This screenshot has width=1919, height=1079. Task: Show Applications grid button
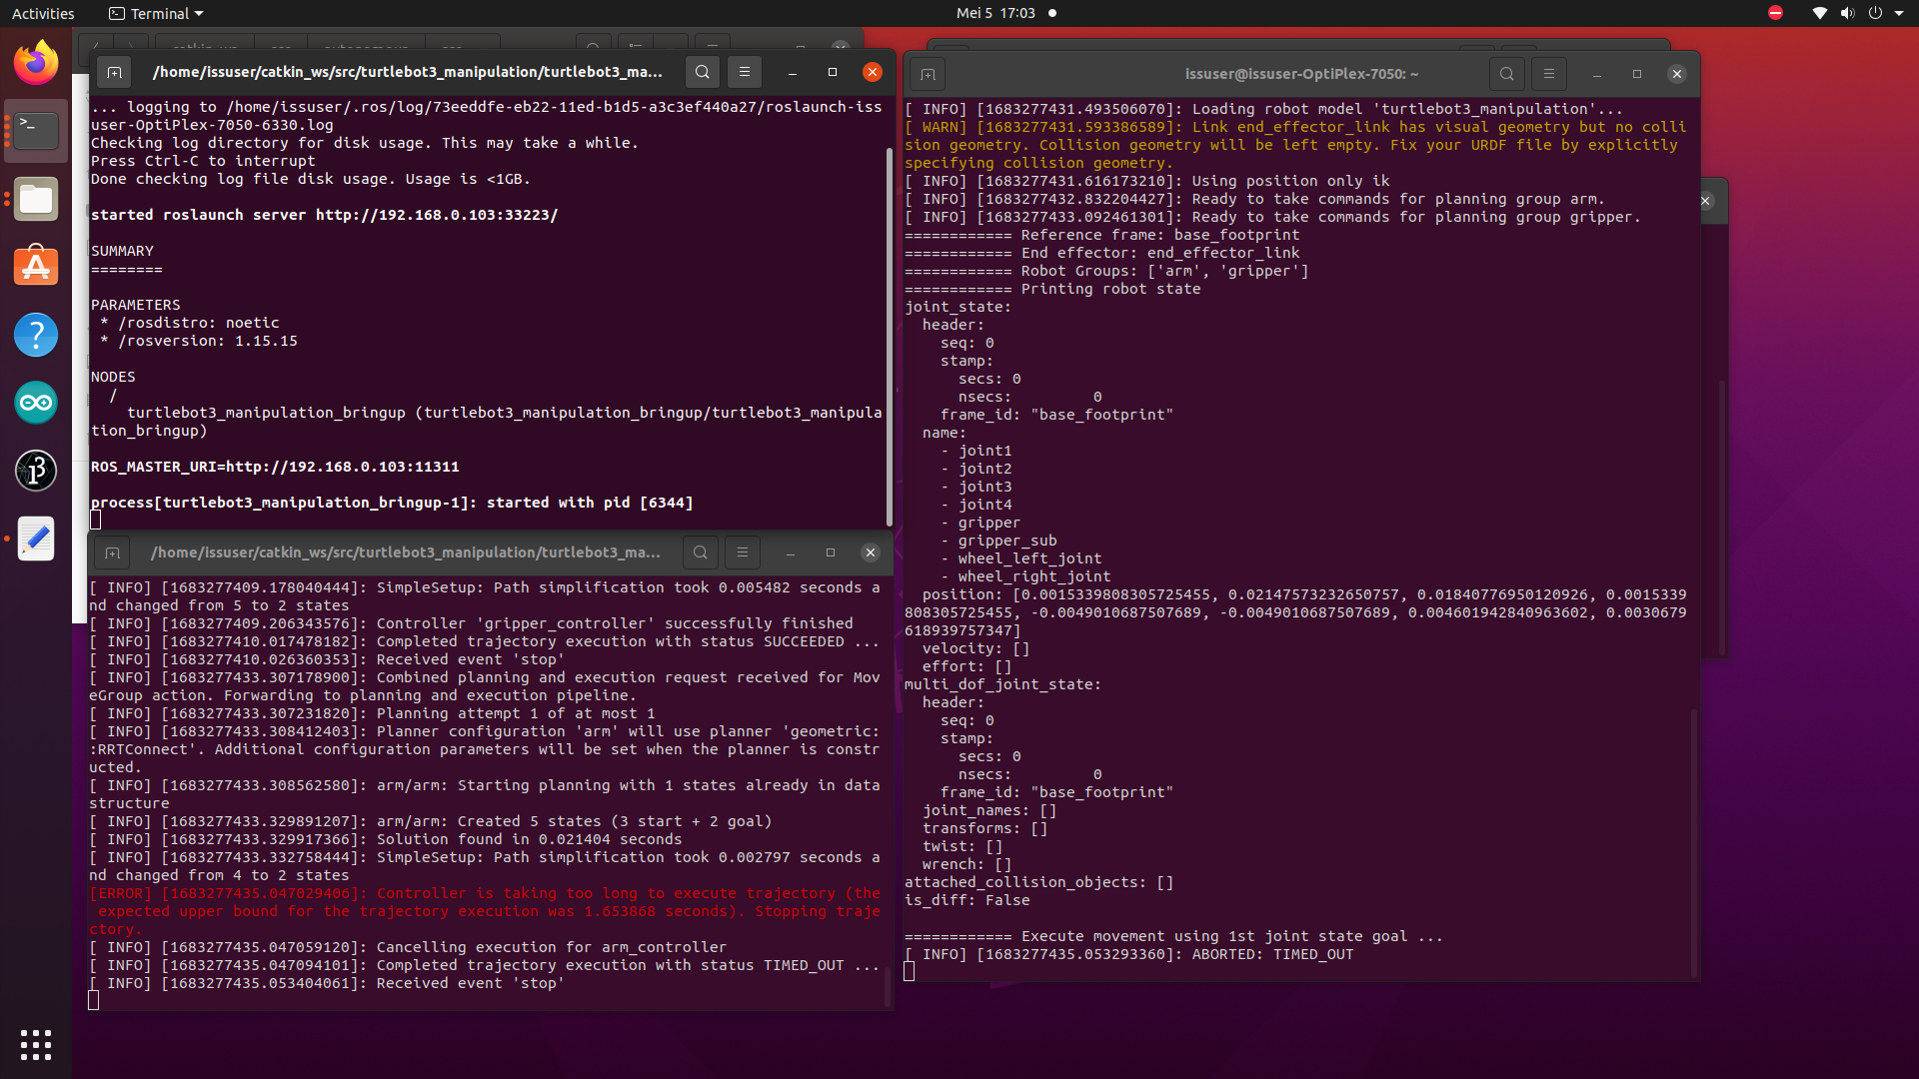[x=36, y=1044]
